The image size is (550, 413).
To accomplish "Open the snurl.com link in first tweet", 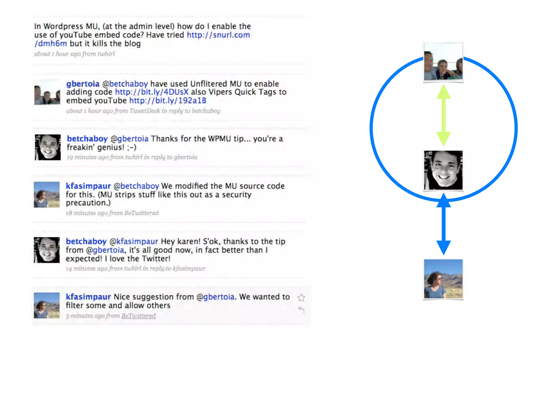I will pos(218,35).
